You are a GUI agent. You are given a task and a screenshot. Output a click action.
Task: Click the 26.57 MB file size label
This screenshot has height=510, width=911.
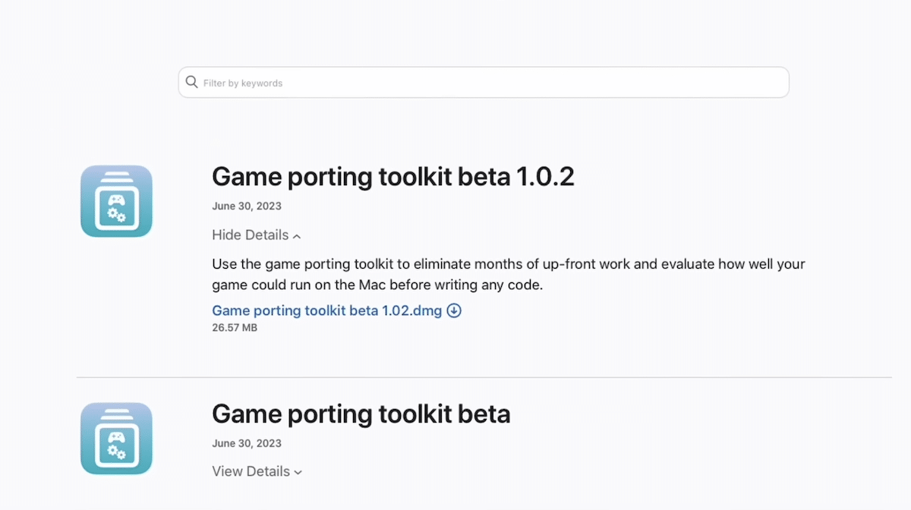point(235,328)
